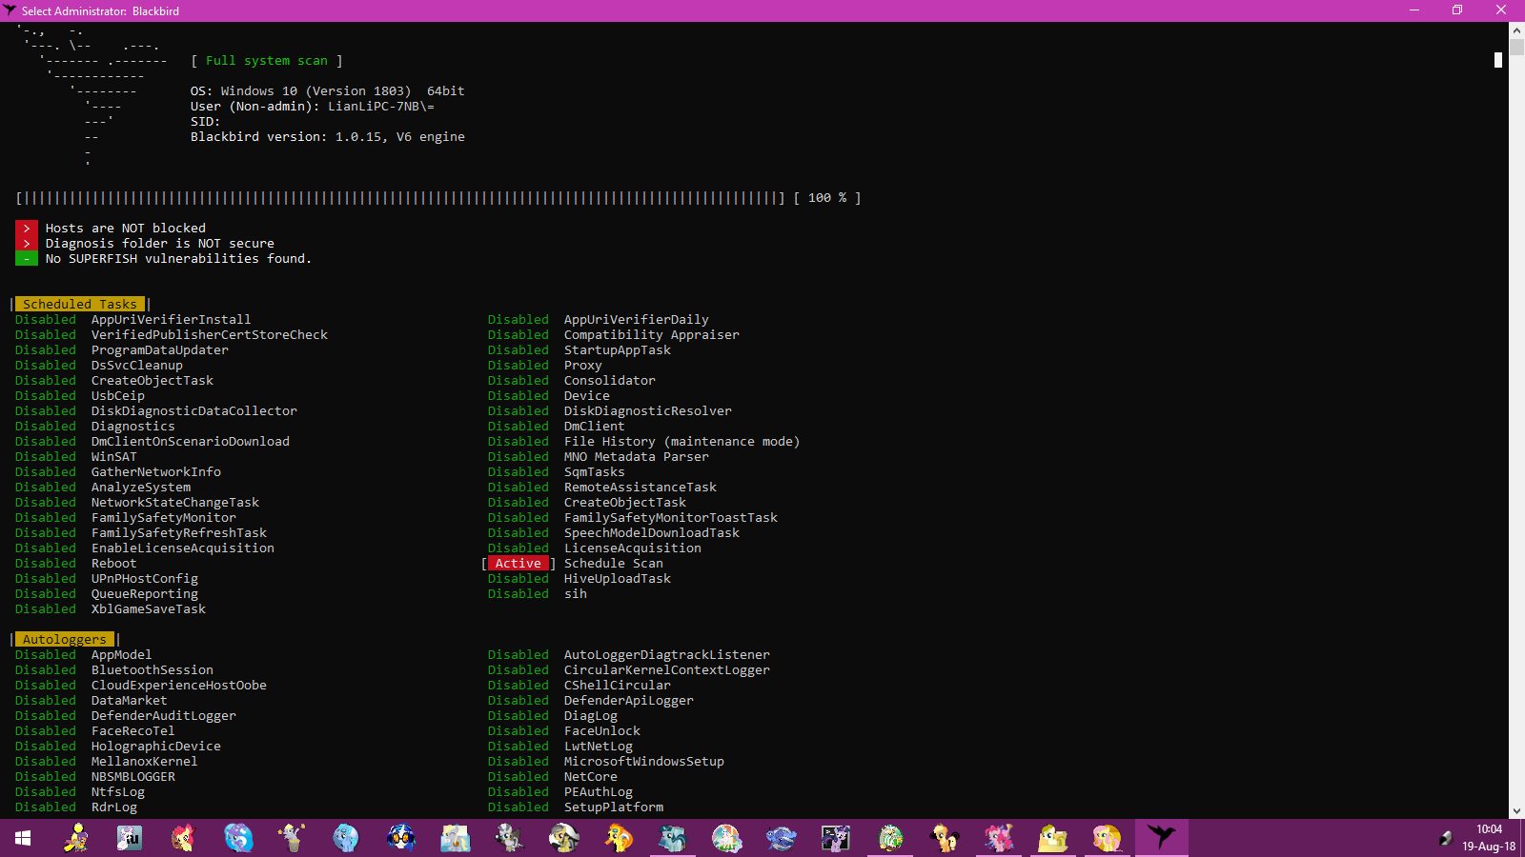The width and height of the screenshot is (1525, 857).
Task: Click the 'DiskDiagnosticDataCollector' task name
Action: point(194,411)
